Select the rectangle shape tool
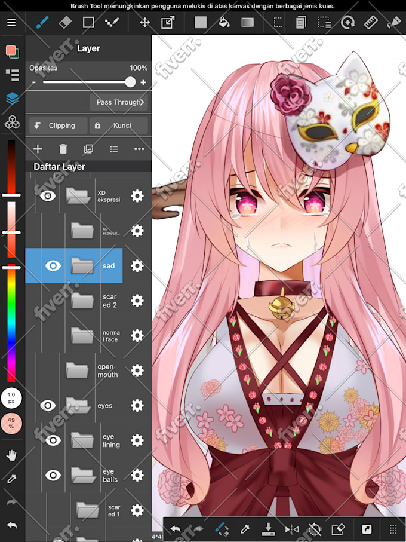This screenshot has width=406, height=542. coord(88,23)
